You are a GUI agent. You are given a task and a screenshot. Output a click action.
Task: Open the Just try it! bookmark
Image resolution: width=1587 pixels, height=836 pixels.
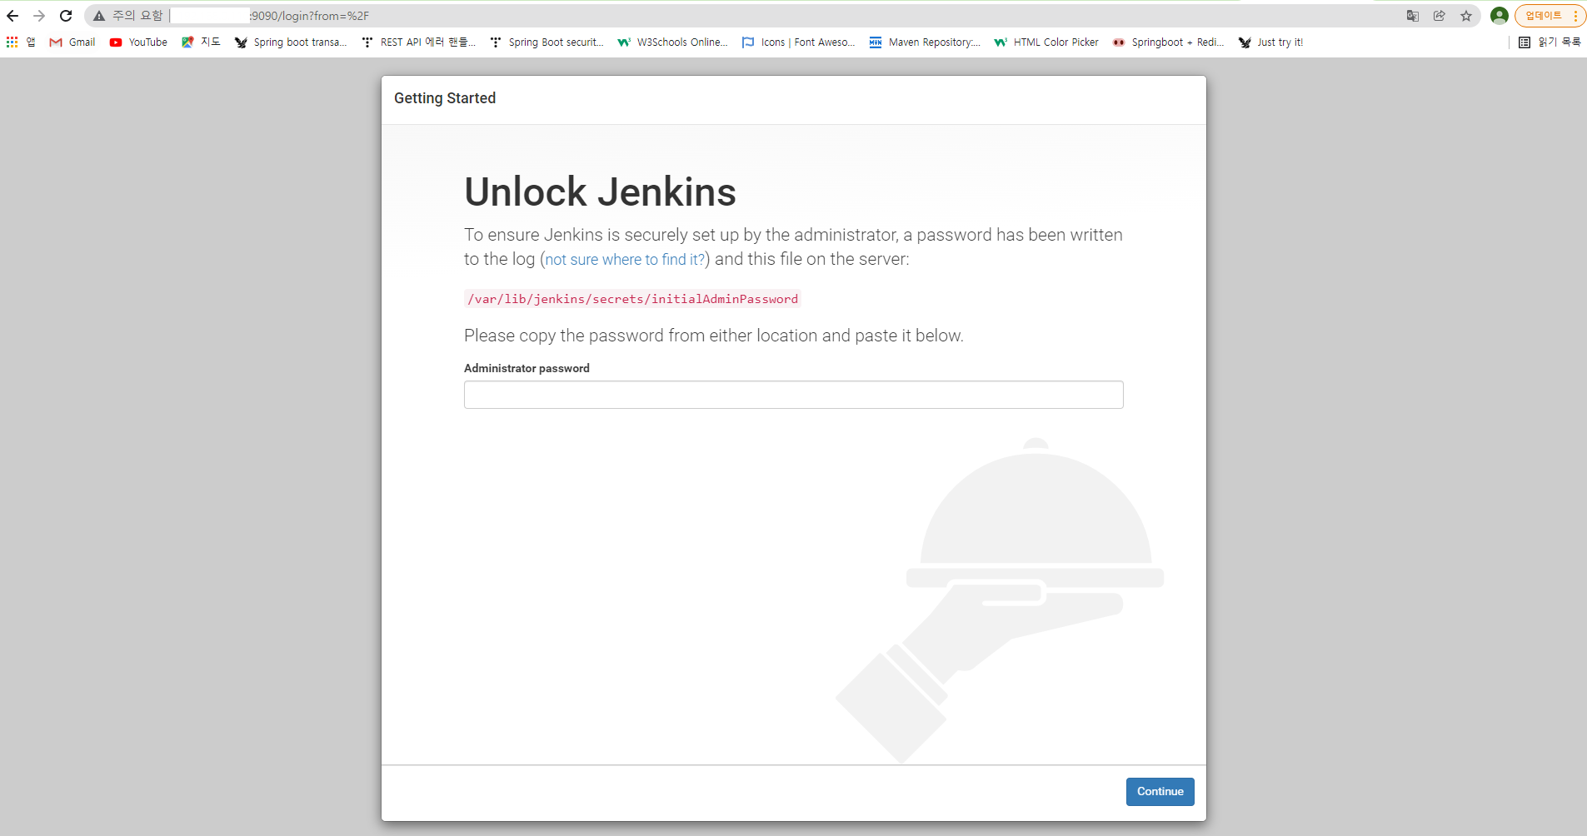coord(1270,42)
